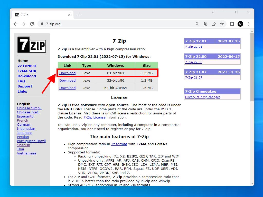
Task: Click the 7-Zip logo image
Action: click(32, 45)
